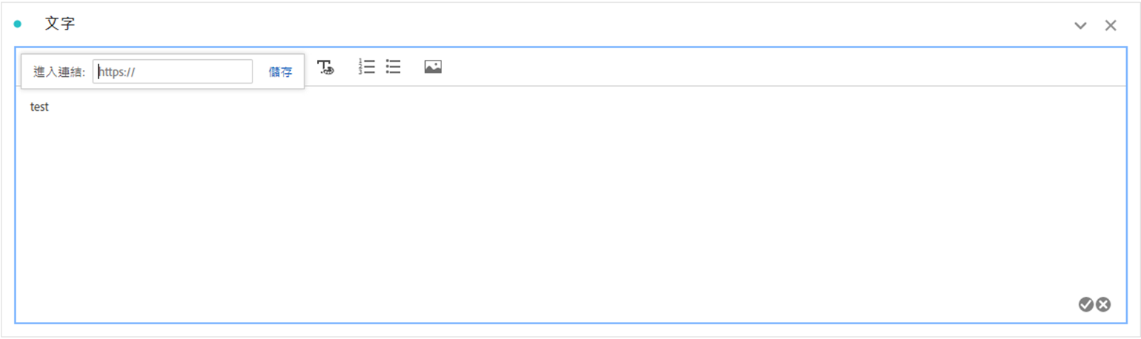This screenshot has width=1141, height=339.
Task: Apply bulleted list formatting
Action: pos(393,67)
